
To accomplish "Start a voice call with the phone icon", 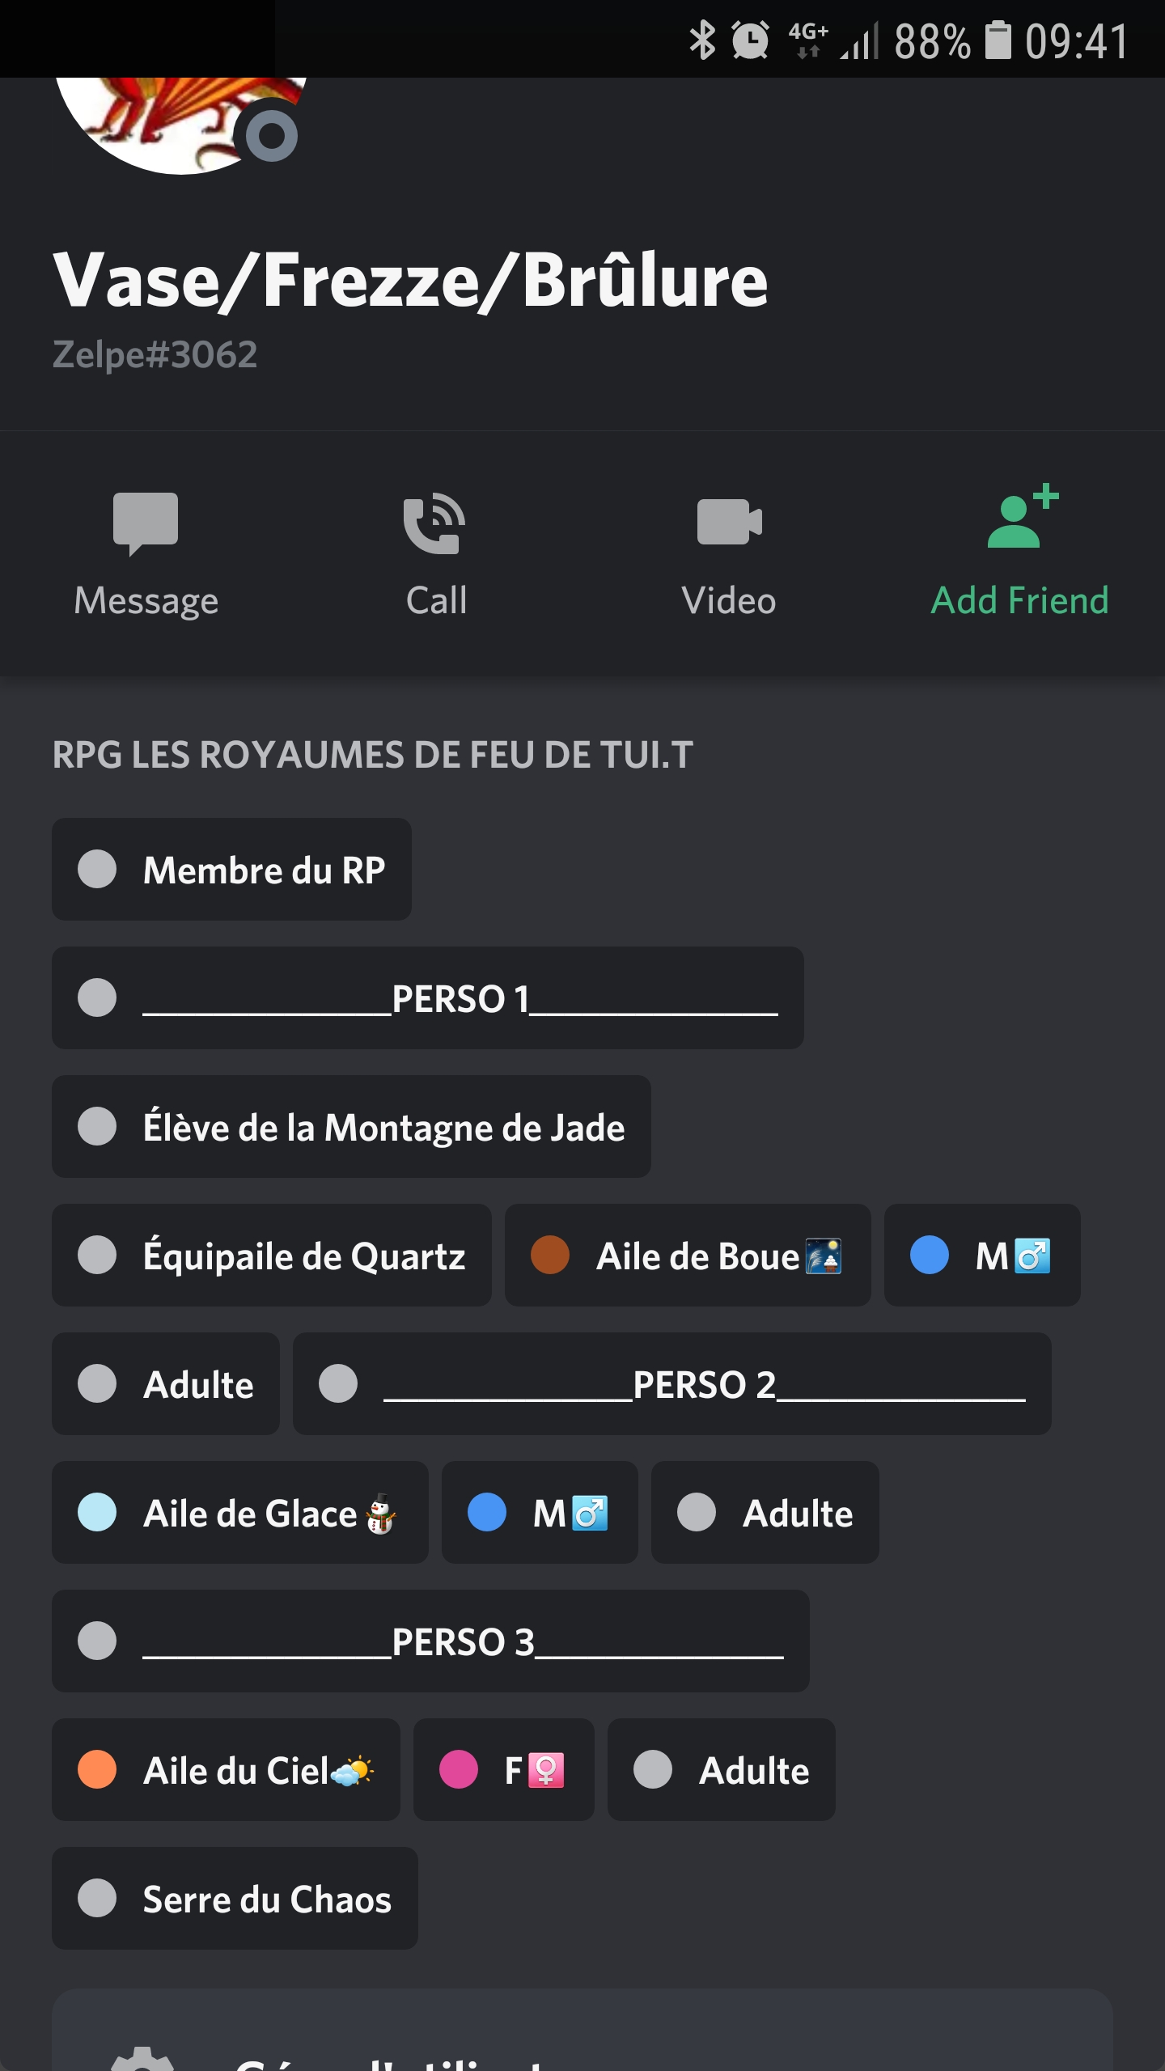I will 434,523.
